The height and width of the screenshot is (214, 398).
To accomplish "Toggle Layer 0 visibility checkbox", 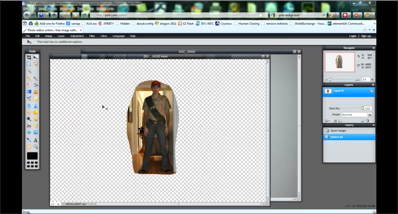I will tap(372, 91).
